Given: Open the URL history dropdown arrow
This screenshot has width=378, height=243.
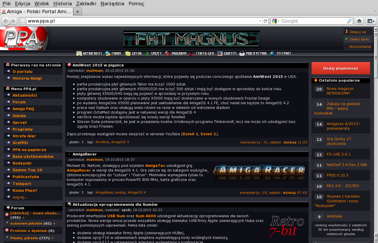Looking at the screenshot, I should [x=260, y=21].
